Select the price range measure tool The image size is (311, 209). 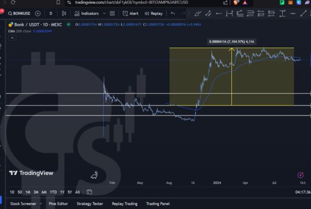pyautogui.click(x=282, y=14)
